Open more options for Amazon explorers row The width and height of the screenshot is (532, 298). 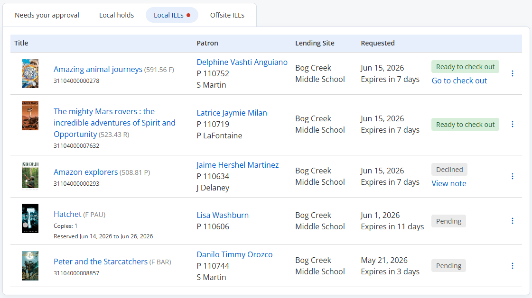point(513,176)
